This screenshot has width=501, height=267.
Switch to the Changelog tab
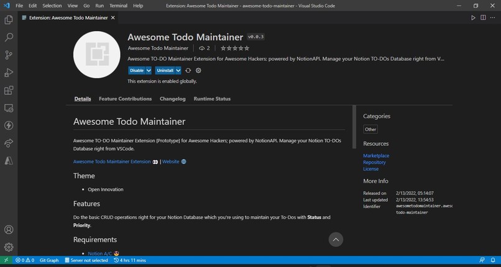[x=173, y=99]
